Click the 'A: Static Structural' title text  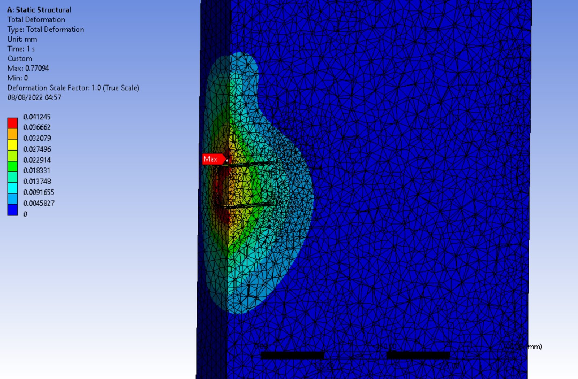click(39, 10)
